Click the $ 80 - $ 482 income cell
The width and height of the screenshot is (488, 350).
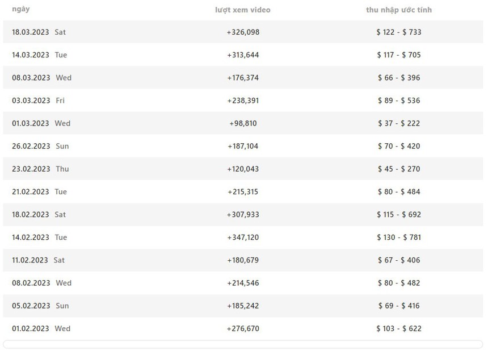[399, 283]
